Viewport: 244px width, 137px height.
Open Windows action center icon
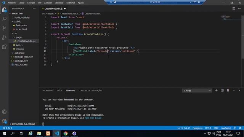coord(238,134)
